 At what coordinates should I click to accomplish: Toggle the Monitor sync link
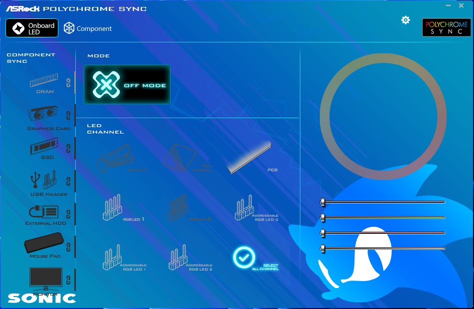pyautogui.click(x=68, y=280)
